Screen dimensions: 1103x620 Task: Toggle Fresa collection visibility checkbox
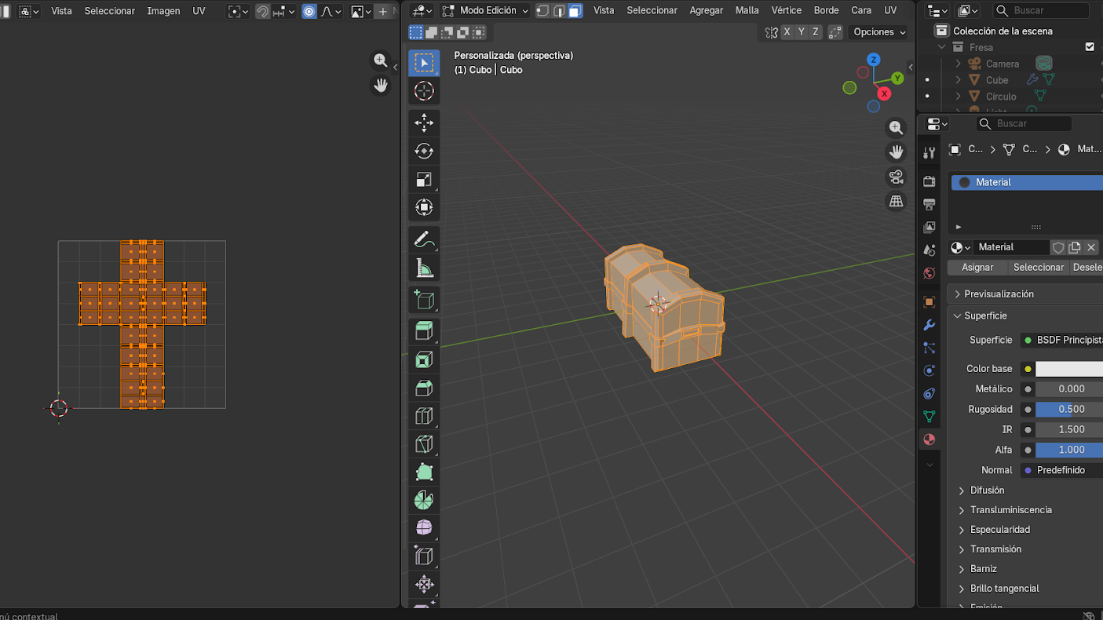[x=1090, y=47]
